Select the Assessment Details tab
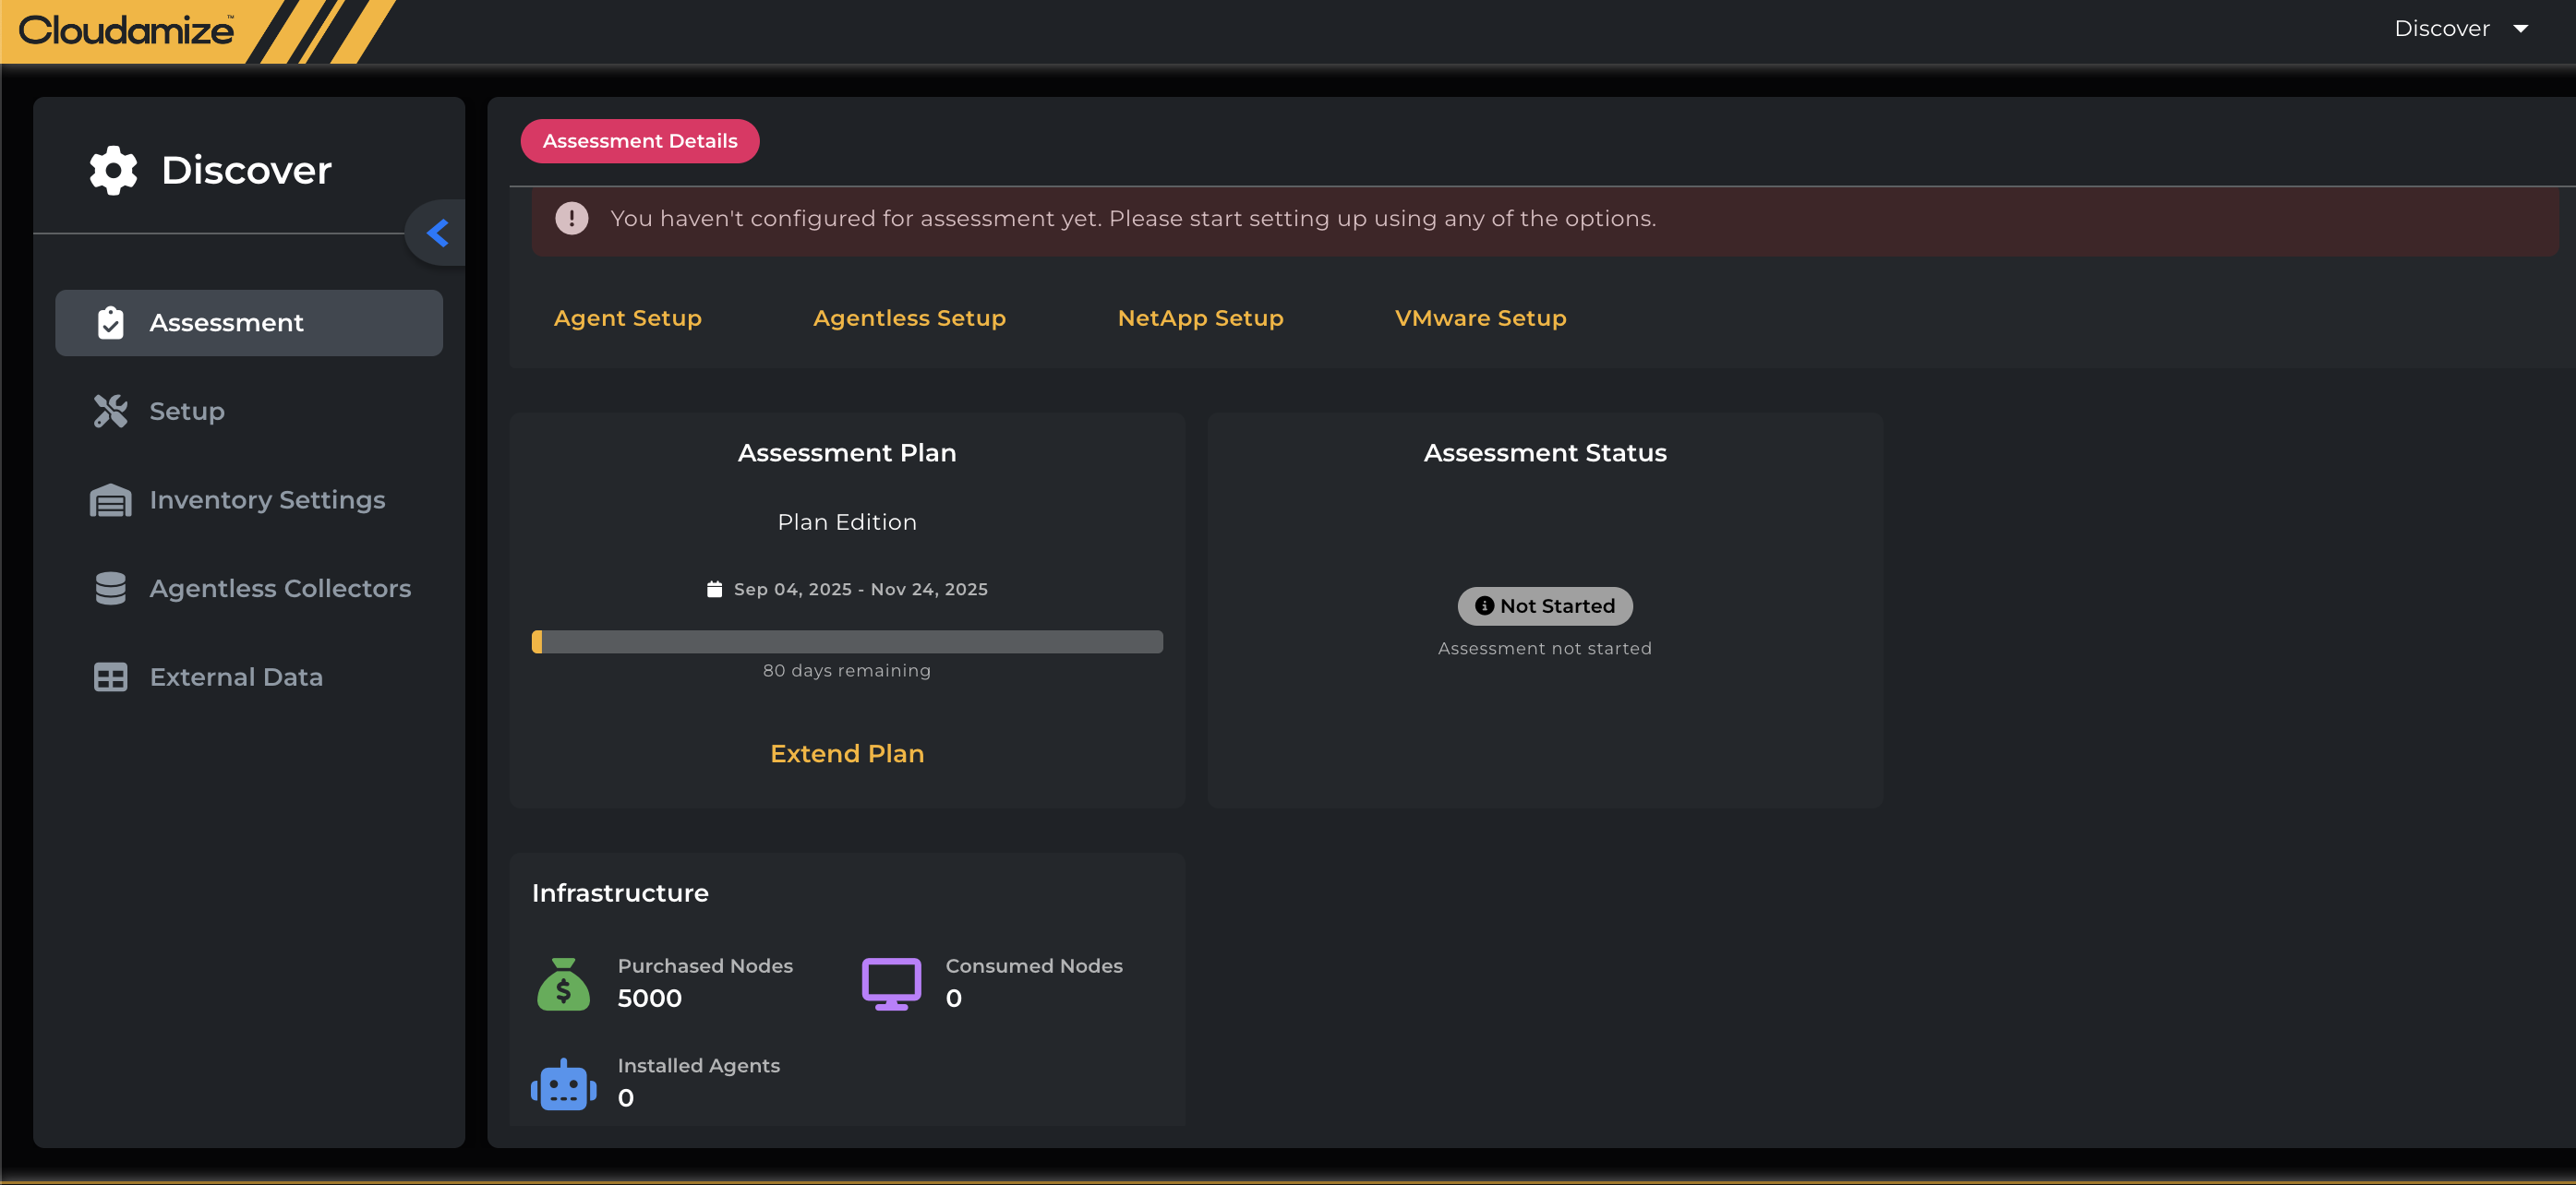This screenshot has width=2576, height=1185. 639,141
